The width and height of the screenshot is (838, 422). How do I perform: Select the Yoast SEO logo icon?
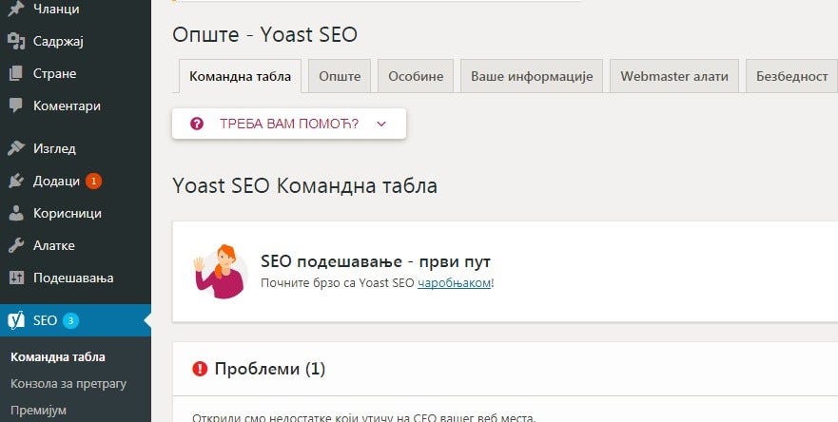click(16, 320)
